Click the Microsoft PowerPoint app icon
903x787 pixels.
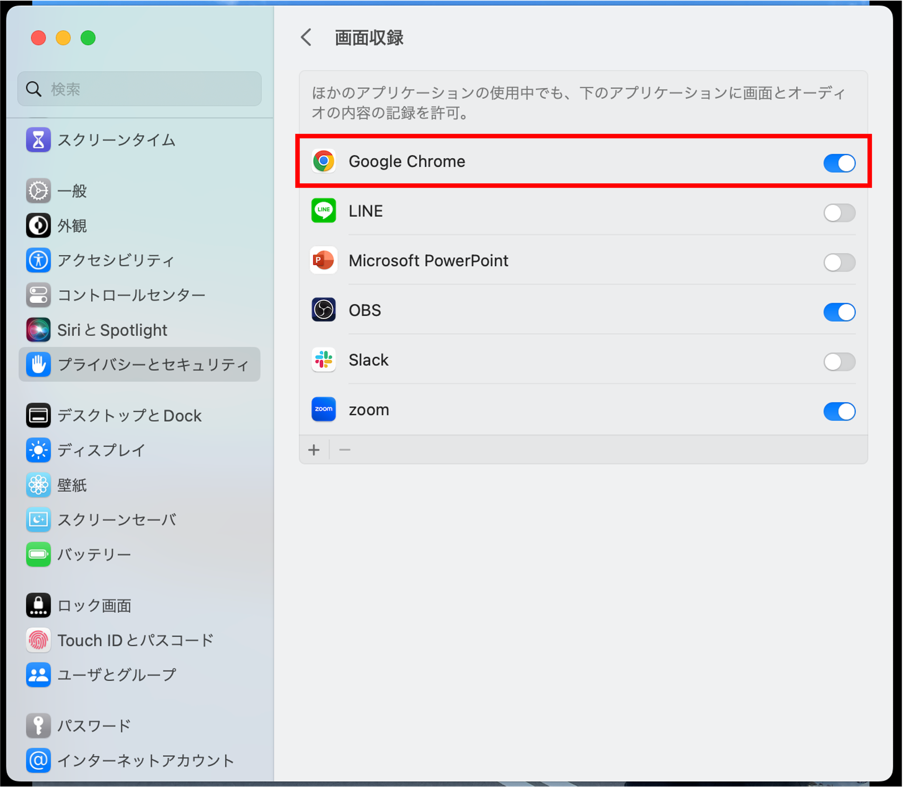[324, 260]
